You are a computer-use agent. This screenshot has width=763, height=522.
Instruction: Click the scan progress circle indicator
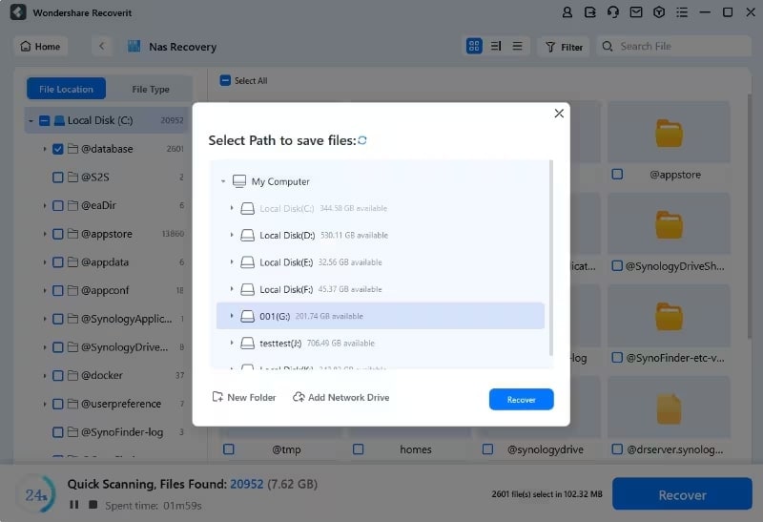(36, 494)
